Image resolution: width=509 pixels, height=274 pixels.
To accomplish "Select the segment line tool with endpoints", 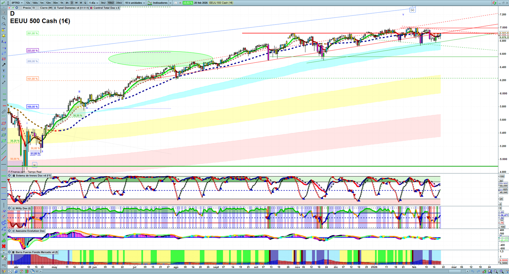I will tap(3, 82).
